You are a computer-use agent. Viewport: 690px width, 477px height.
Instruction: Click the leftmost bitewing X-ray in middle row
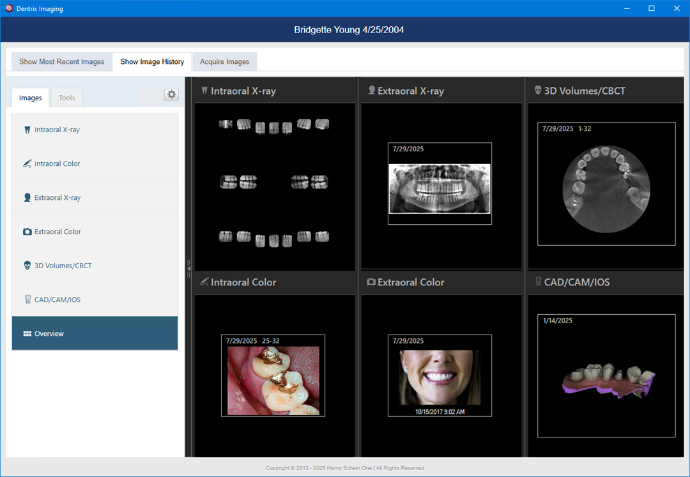pyautogui.click(x=228, y=182)
